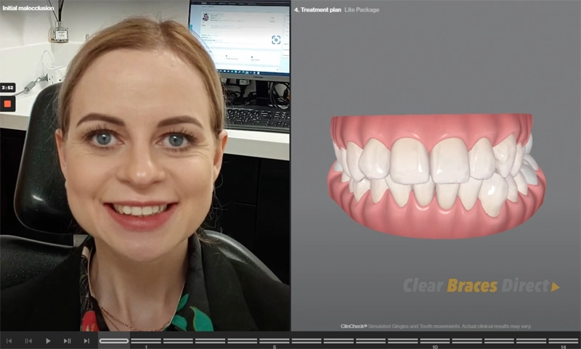Select stage 5 on the timeline
The height and width of the screenshot is (349, 581).
tap(275, 340)
